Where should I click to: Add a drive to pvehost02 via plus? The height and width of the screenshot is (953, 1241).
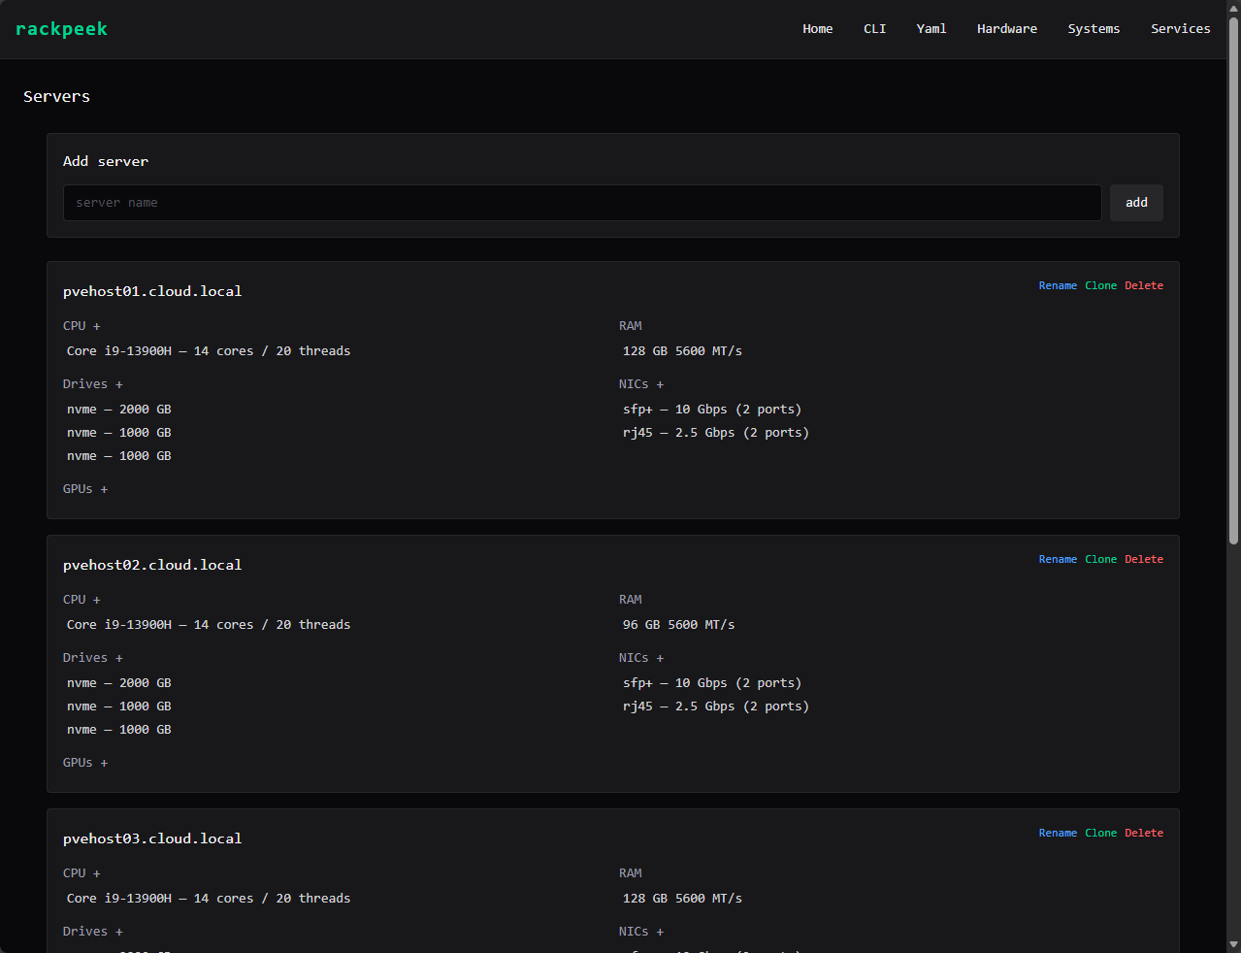pos(119,658)
